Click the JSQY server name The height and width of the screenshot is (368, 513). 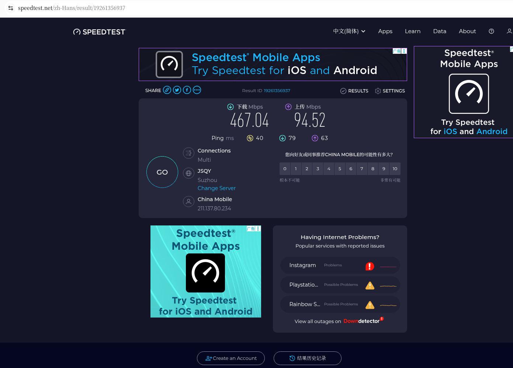pyautogui.click(x=204, y=171)
